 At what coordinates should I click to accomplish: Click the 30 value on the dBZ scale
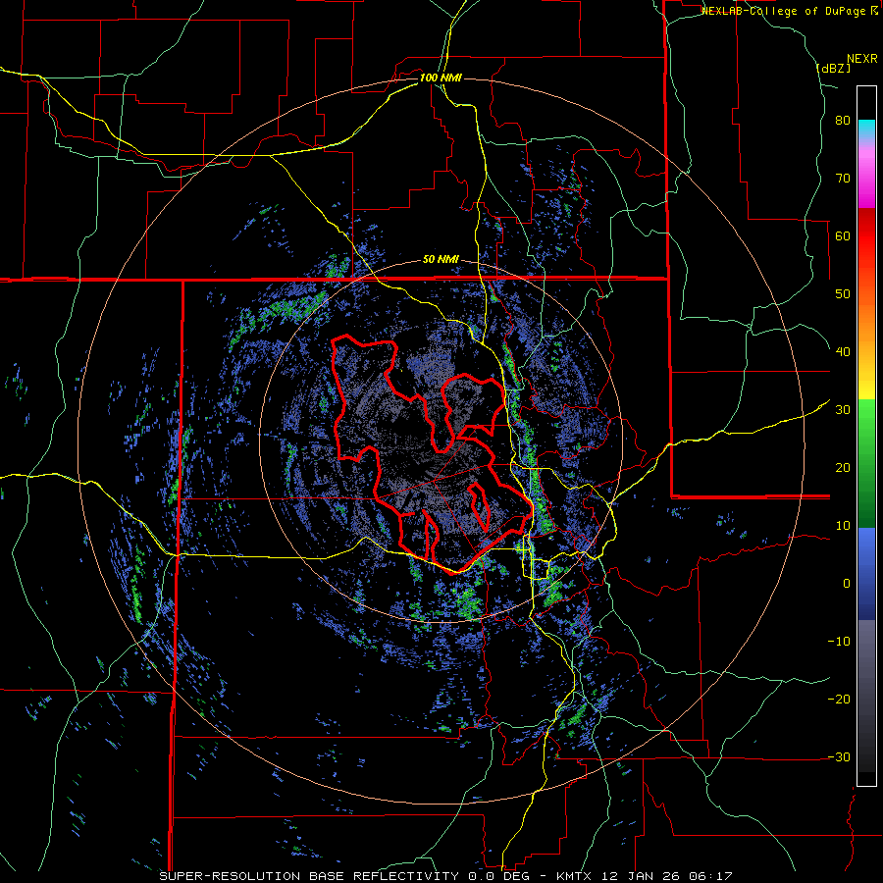coord(843,410)
